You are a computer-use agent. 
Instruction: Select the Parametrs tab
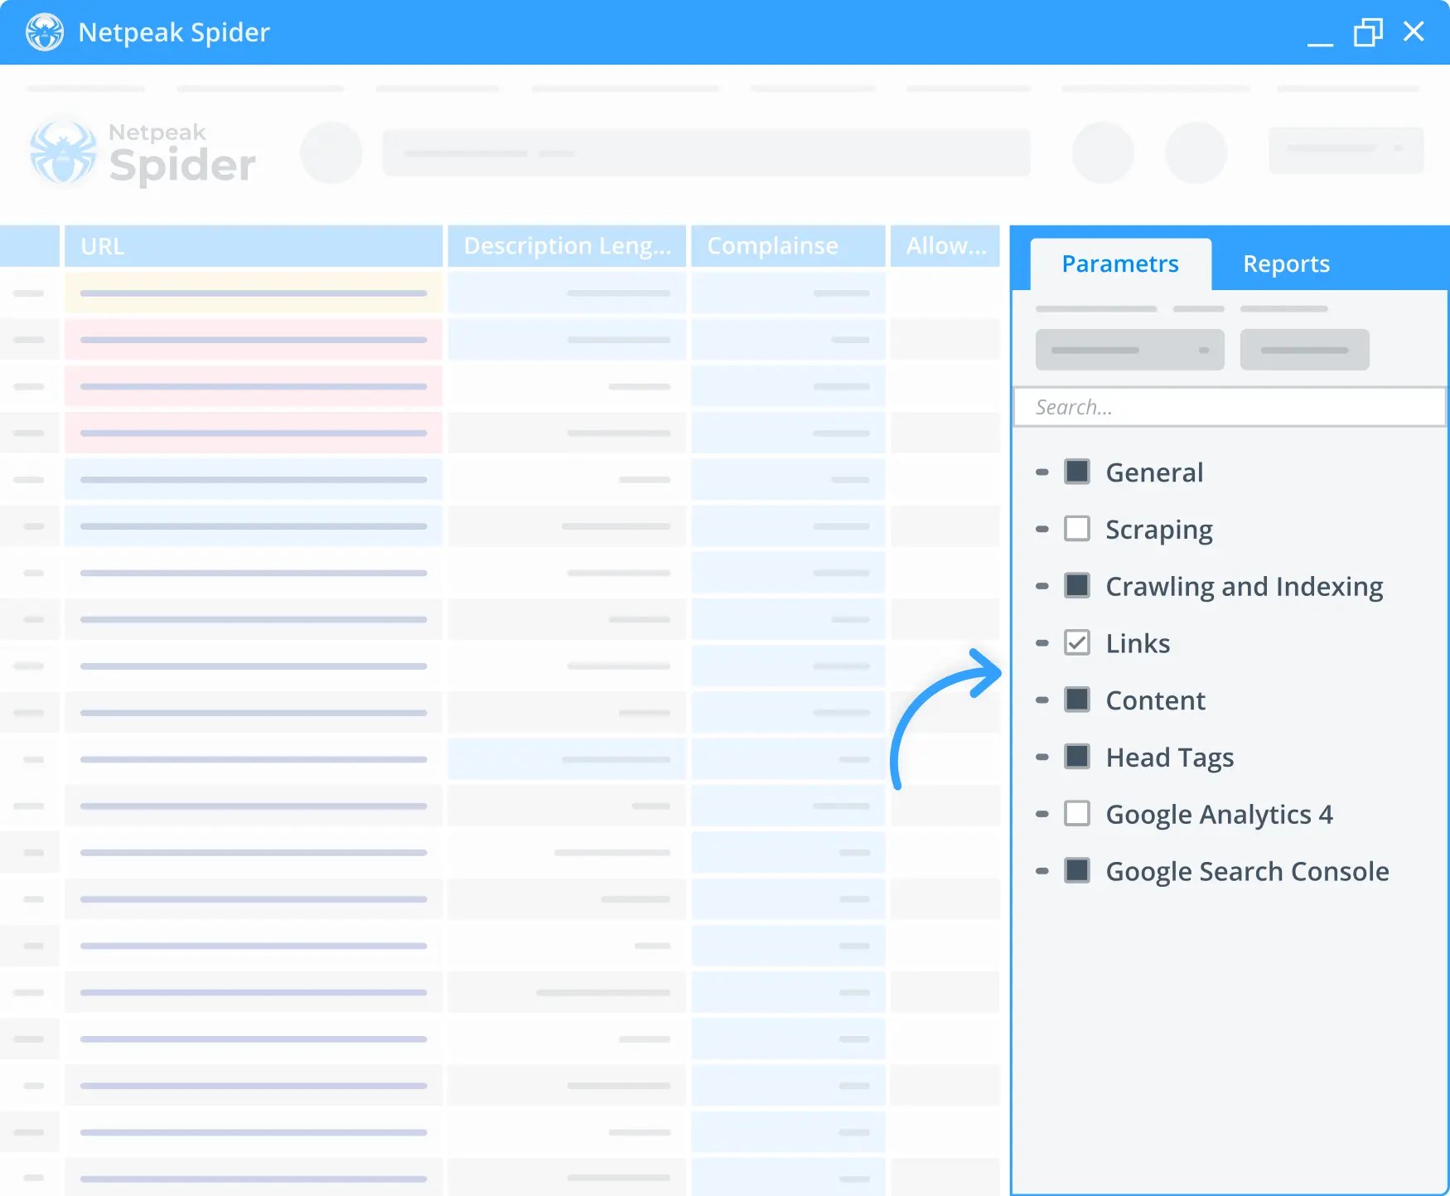1119,264
